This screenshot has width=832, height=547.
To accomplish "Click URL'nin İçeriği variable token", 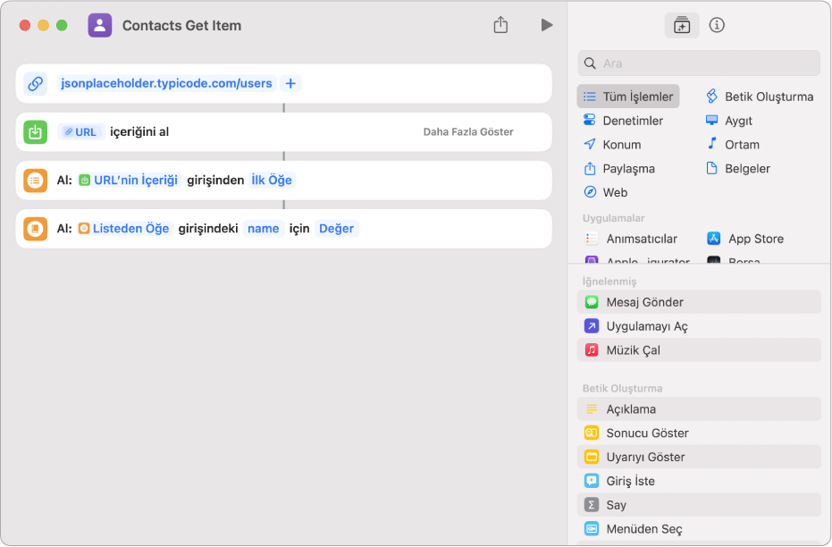I will coord(130,181).
